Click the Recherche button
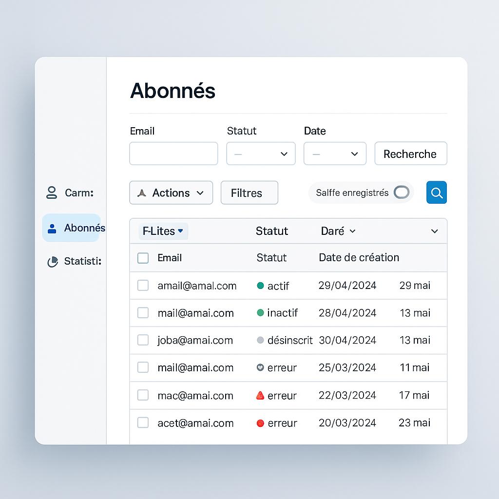Image resolution: width=499 pixels, height=499 pixels. [410, 154]
